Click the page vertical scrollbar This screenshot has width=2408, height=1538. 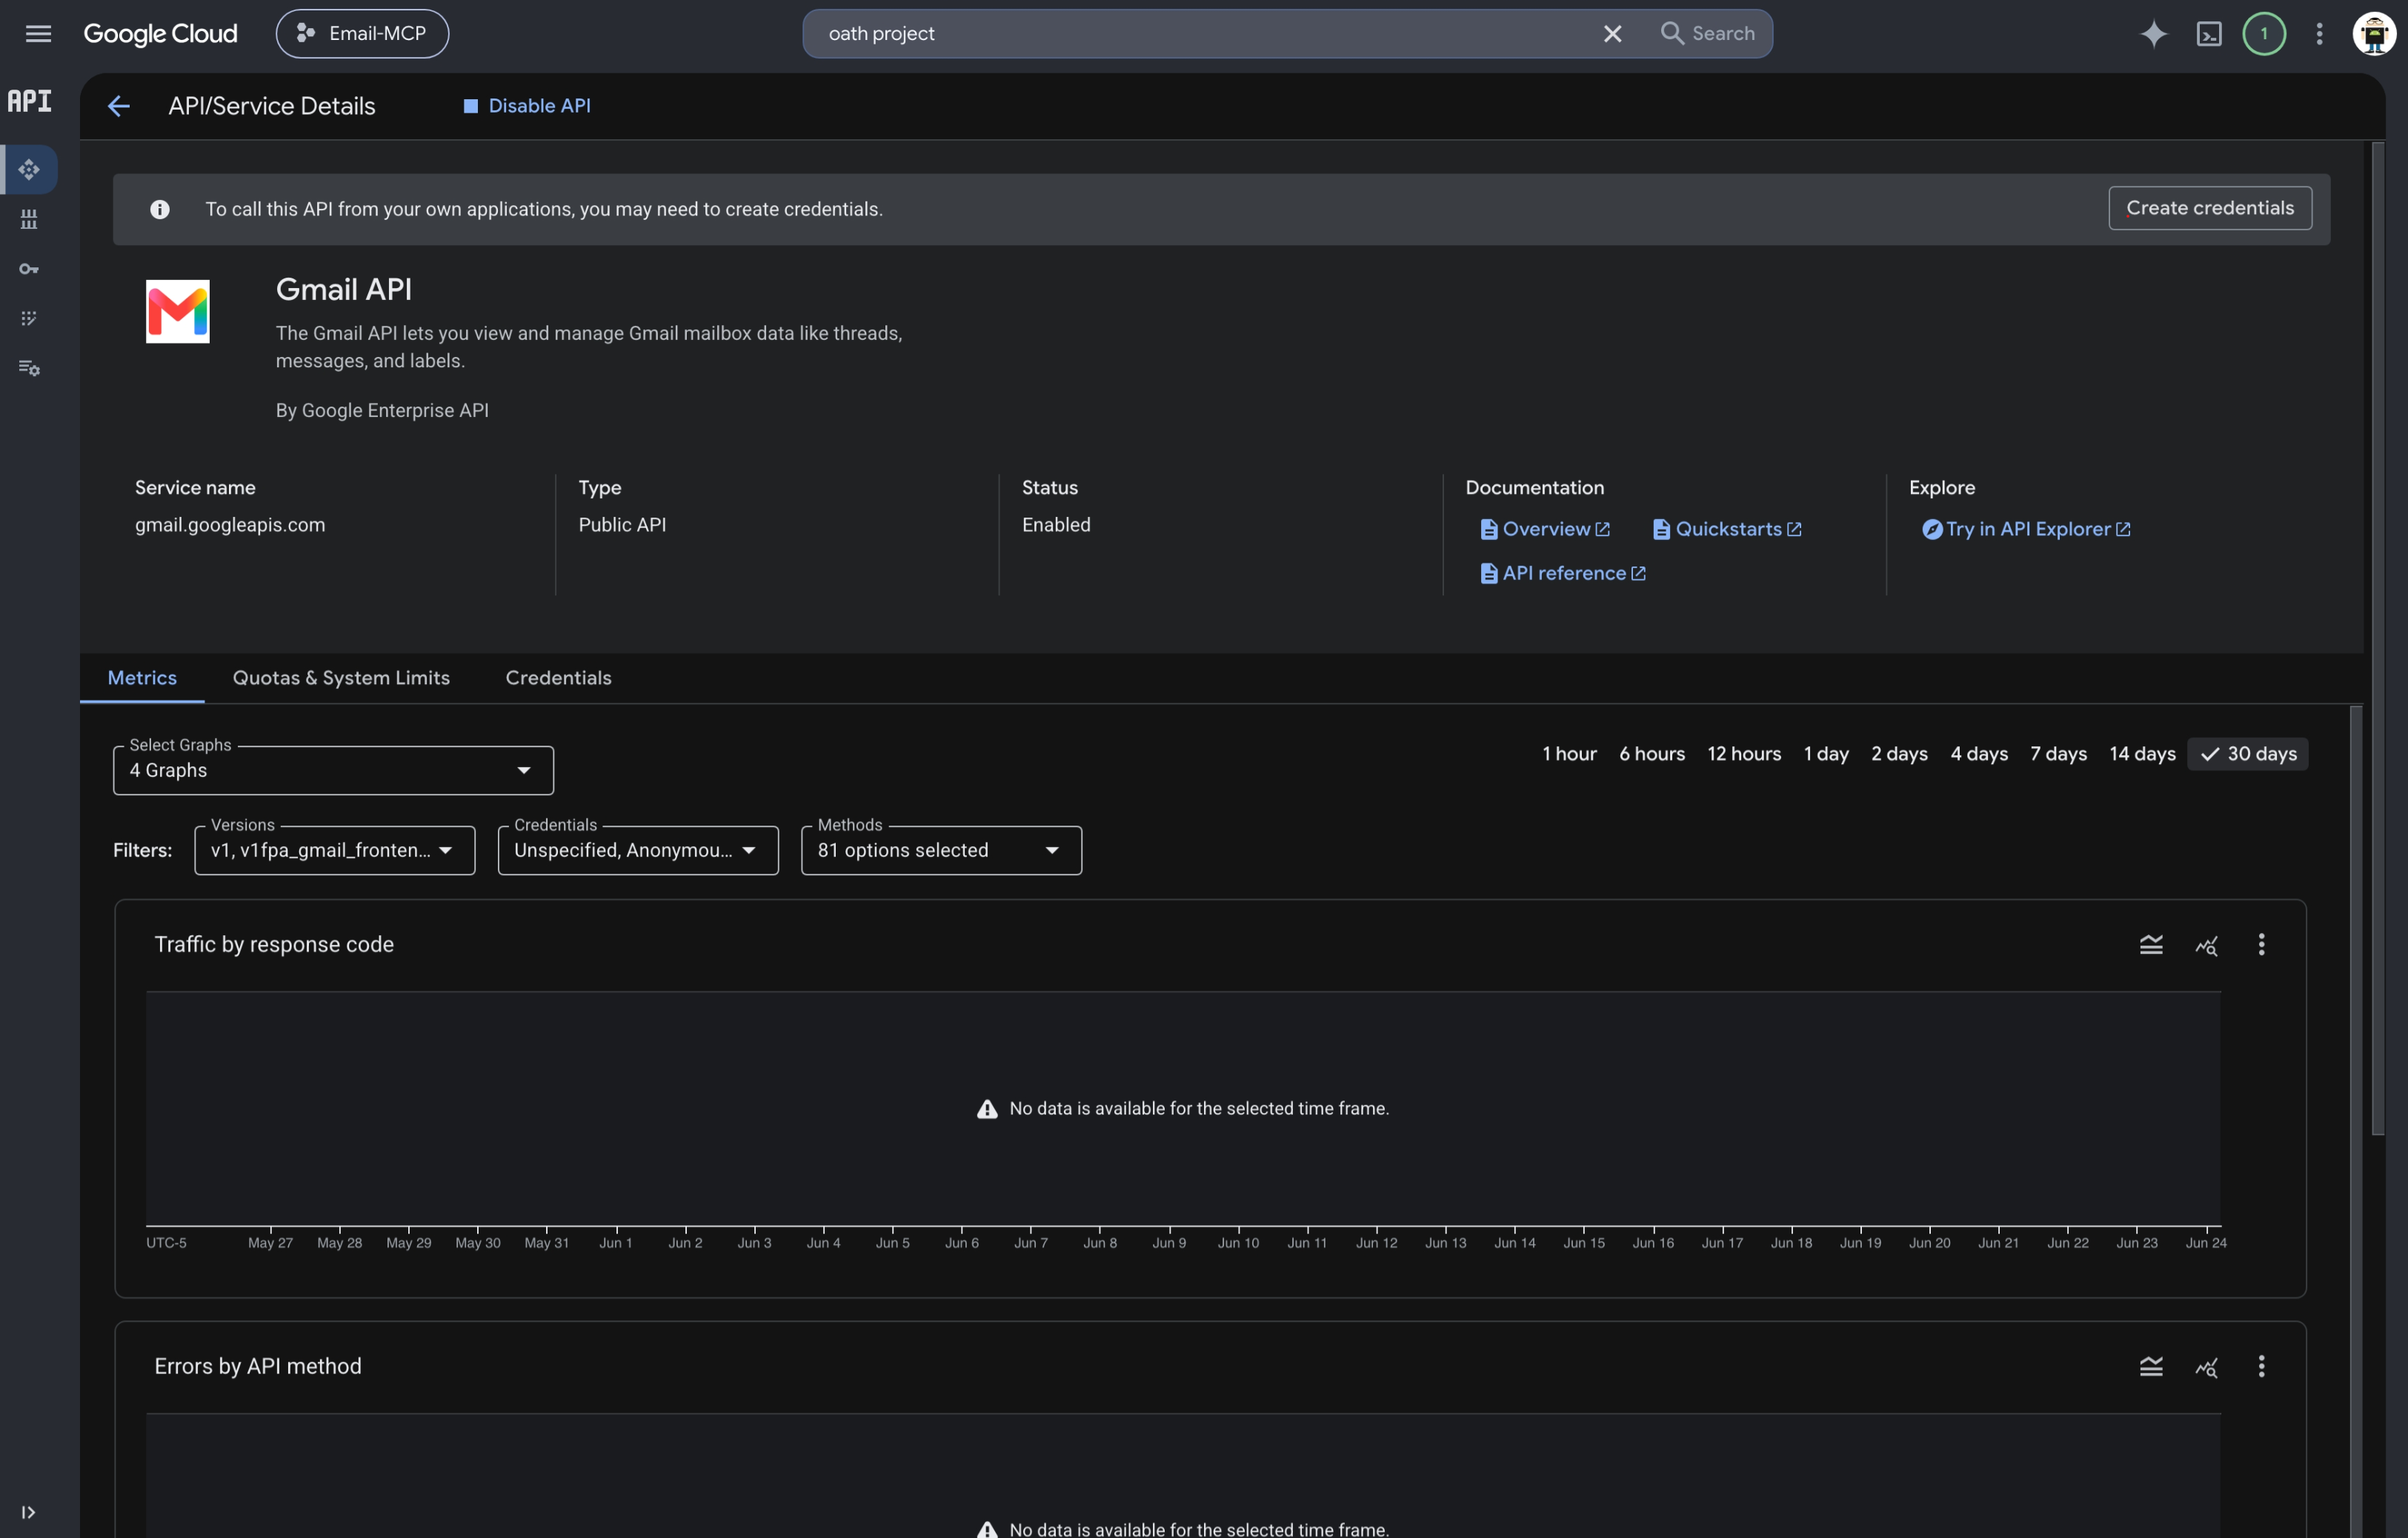[2377, 640]
